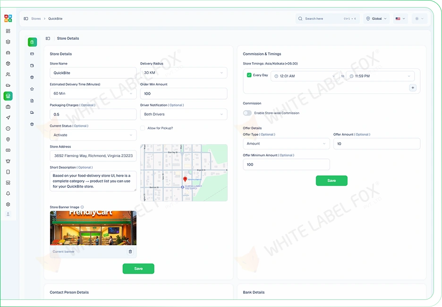The width and height of the screenshot is (442, 307).
Task: Click the user avatar icon at sidebar bottom
Action: 8,214
